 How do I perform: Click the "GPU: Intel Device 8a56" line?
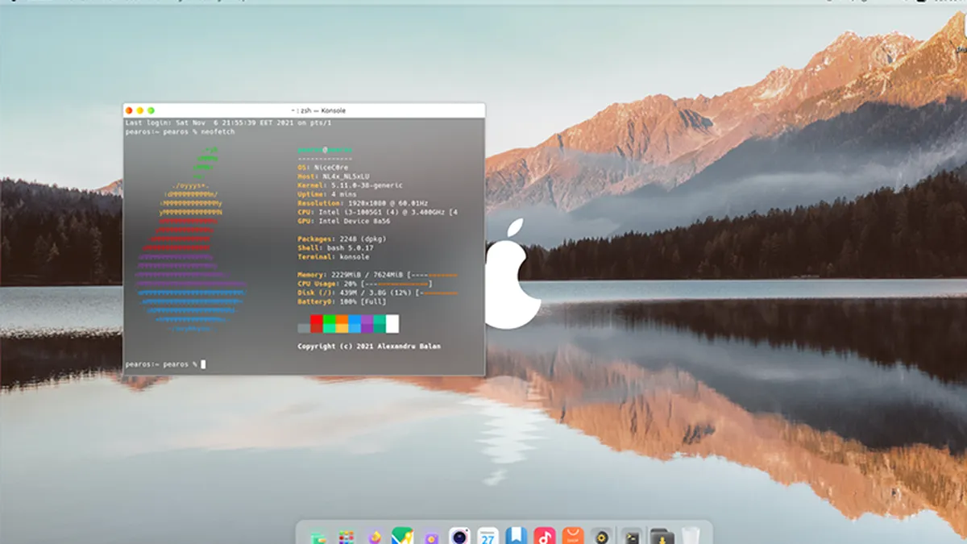tap(343, 221)
